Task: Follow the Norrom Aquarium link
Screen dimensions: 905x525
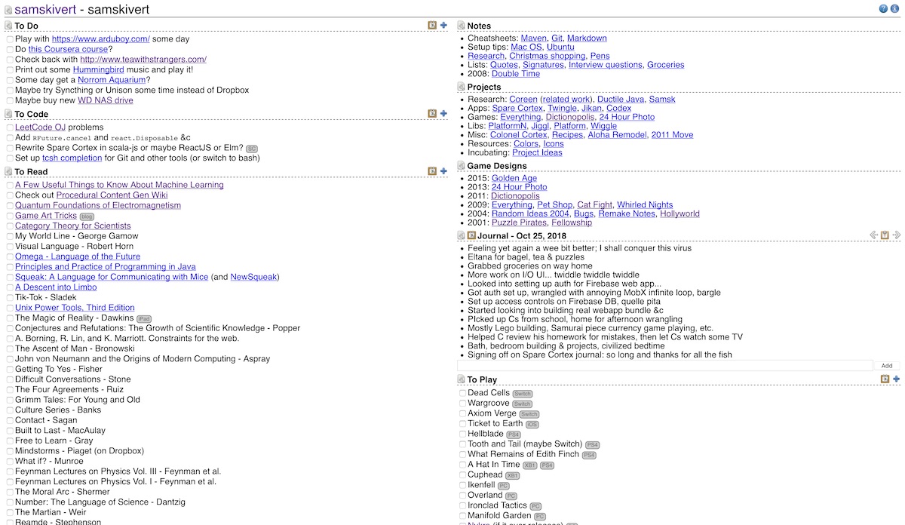Action: [111, 80]
